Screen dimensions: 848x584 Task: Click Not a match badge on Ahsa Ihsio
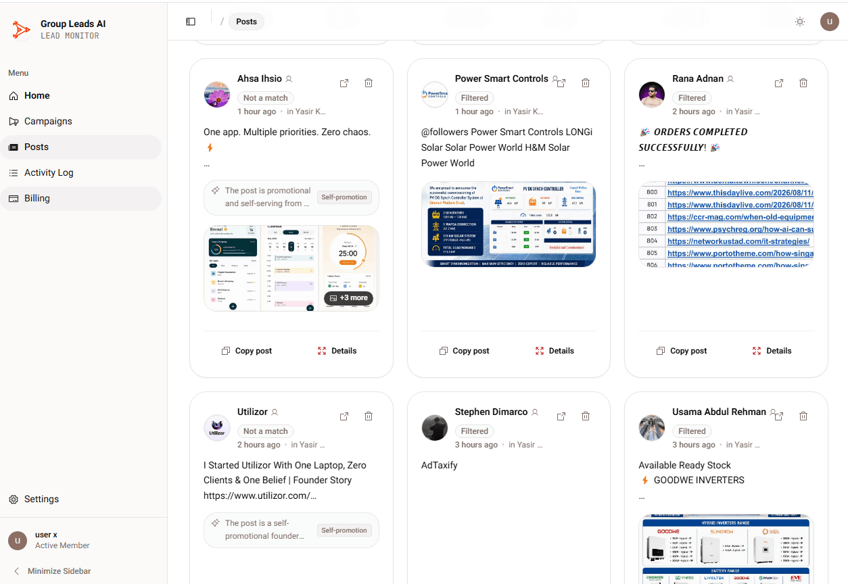click(266, 98)
